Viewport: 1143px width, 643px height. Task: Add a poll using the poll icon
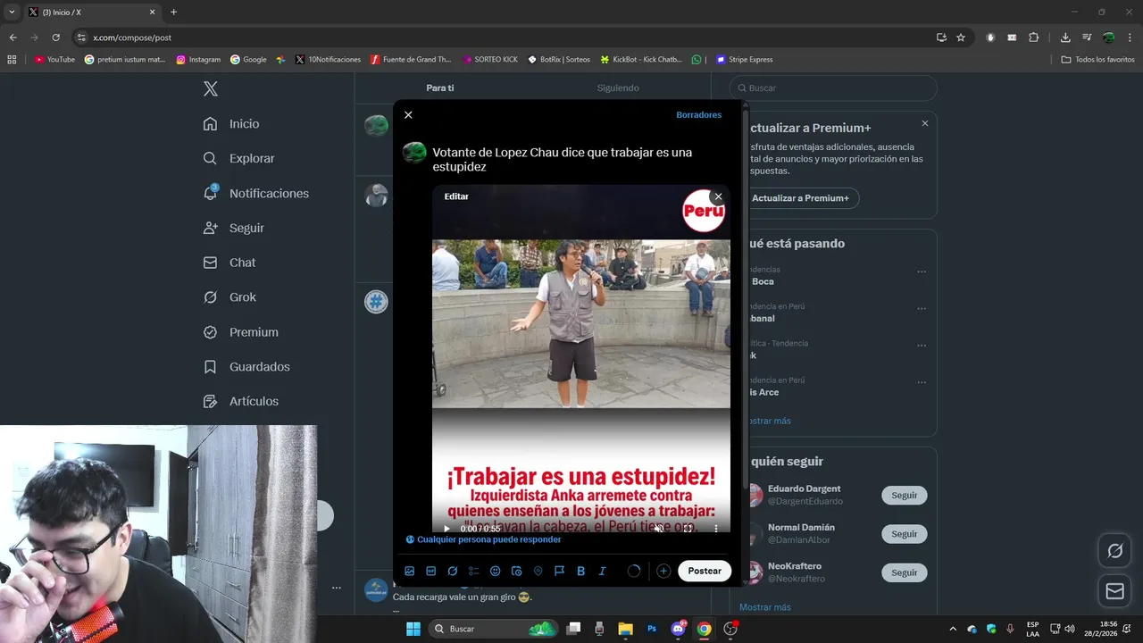tap(474, 571)
